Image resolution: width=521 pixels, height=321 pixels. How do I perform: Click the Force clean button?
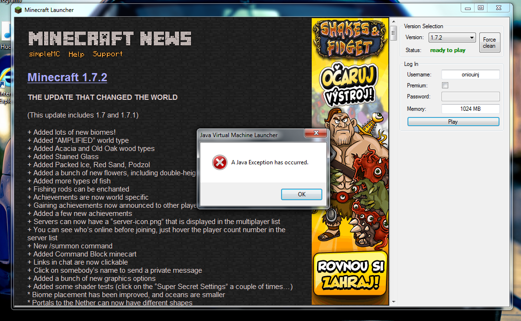(489, 43)
